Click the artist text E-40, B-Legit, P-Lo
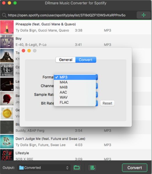This screenshot has height=174, width=152. pyautogui.click(x=31, y=45)
